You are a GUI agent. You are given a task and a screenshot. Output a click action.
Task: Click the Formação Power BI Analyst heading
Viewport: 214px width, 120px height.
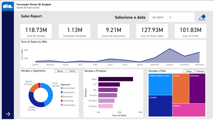point(34,4)
